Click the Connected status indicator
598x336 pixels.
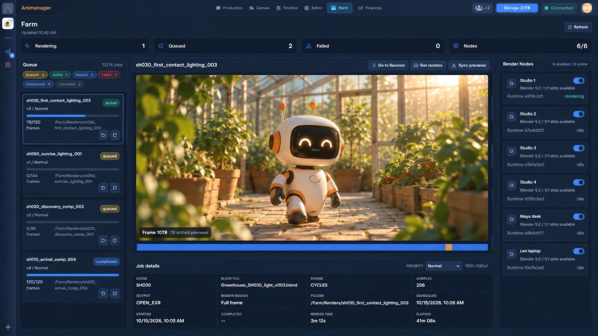coord(559,8)
